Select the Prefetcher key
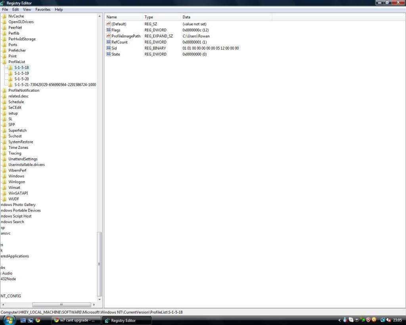 pos(17,50)
